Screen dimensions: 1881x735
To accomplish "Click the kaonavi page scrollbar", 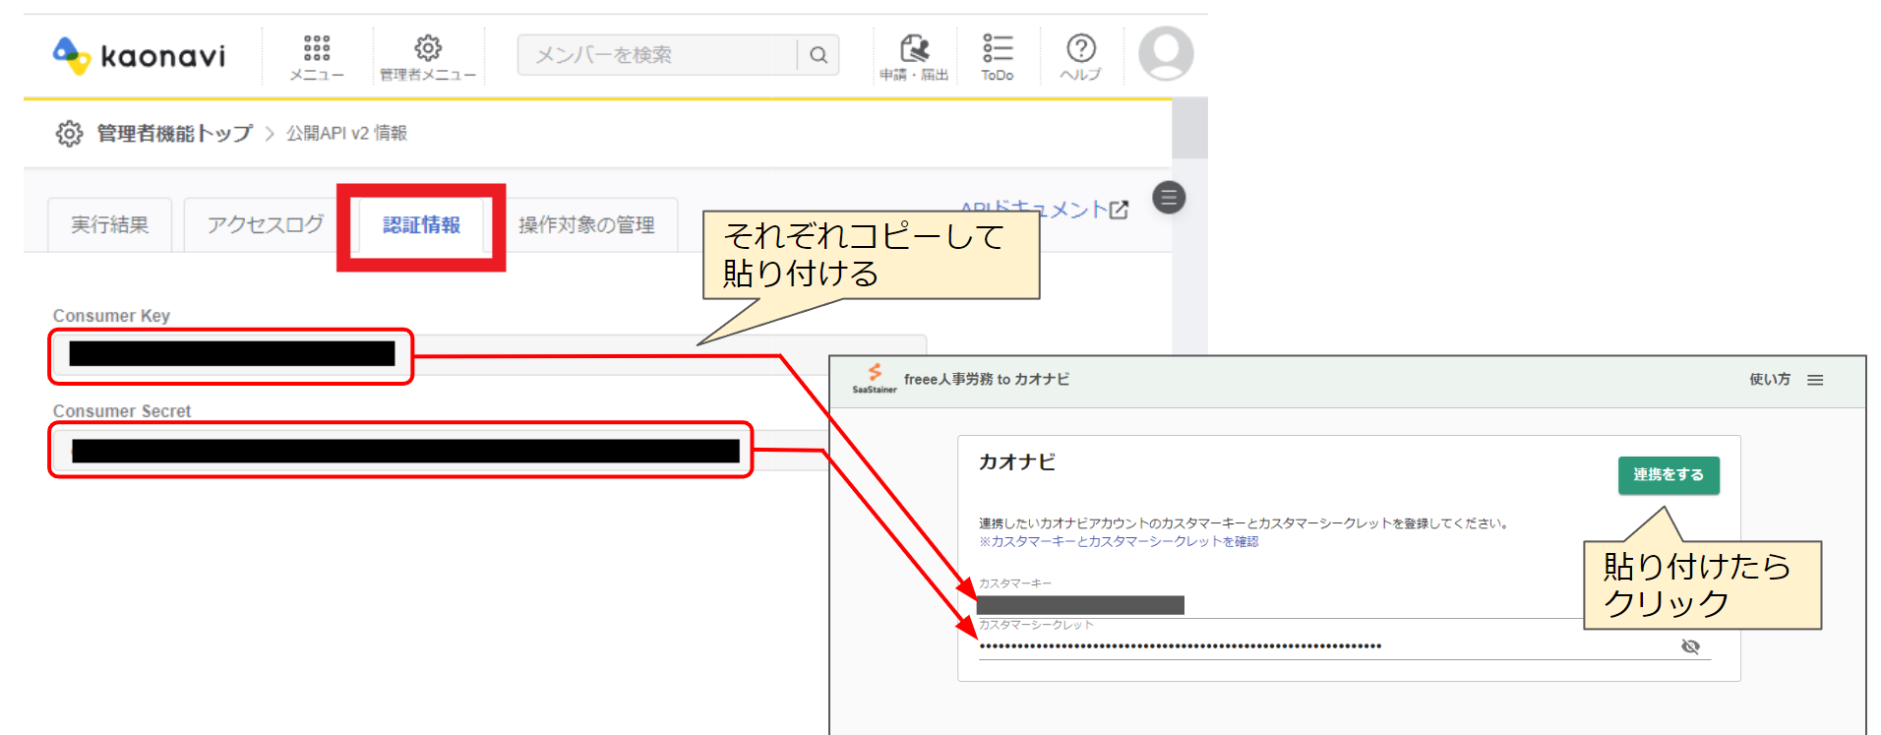I will click(x=1189, y=128).
